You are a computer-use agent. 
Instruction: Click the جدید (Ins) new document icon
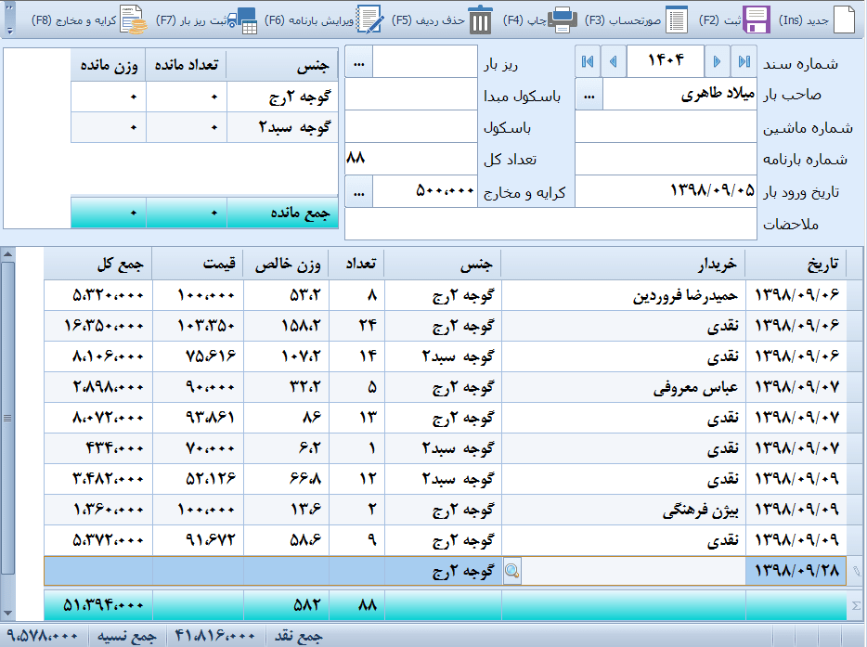[x=843, y=19]
